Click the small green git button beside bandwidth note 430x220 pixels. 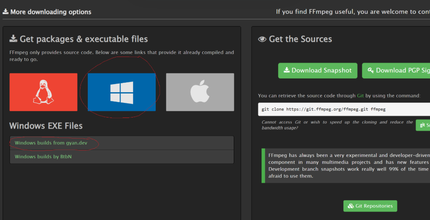423,125
